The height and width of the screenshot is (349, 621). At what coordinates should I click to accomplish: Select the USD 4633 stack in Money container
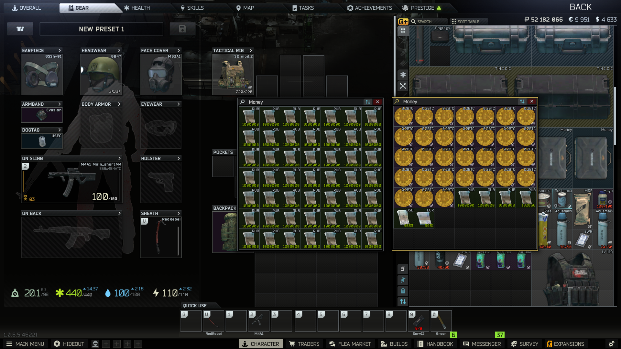point(403,218)
